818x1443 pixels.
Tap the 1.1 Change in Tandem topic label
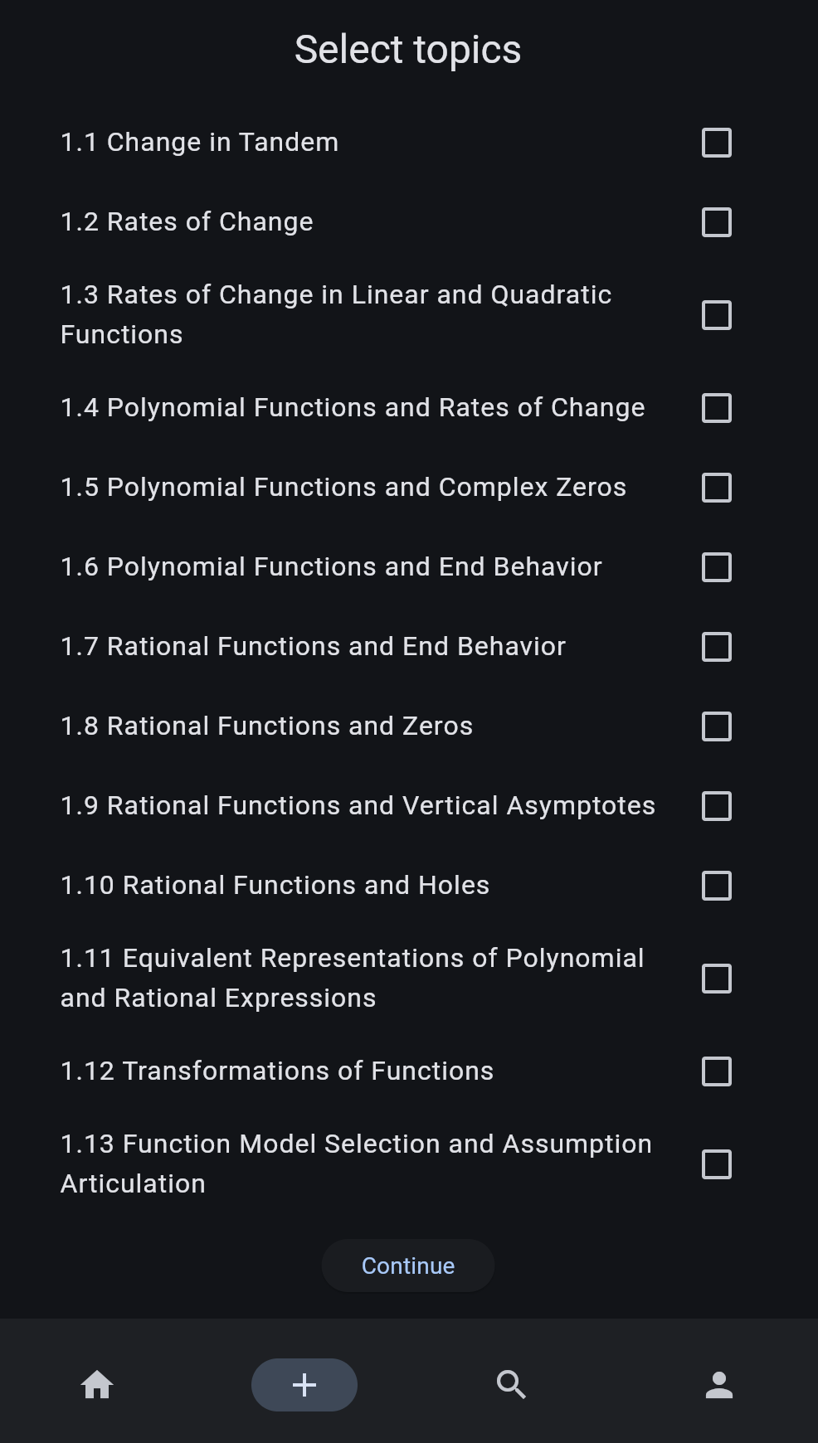click(x=199, y=142)
